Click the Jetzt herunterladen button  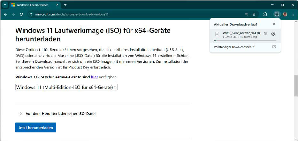[36, 128]
